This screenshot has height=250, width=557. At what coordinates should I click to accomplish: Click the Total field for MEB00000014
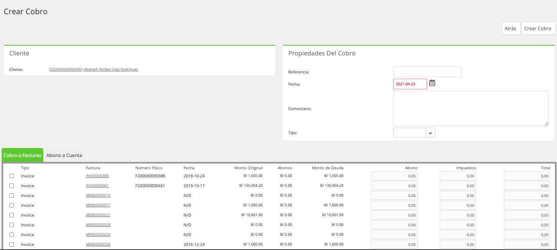[x=527, y=196]
